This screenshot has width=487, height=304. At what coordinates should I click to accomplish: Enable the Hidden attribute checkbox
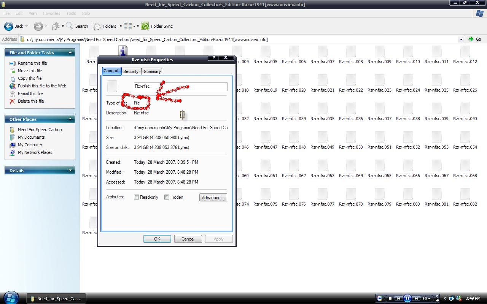pos(167,197)
